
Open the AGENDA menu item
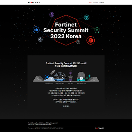tap(95, 2)
